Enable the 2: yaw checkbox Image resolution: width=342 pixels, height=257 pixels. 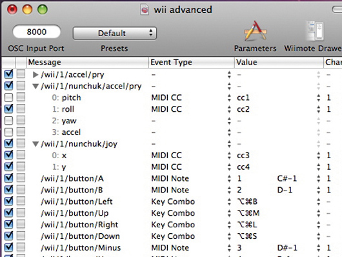[8, 121]
